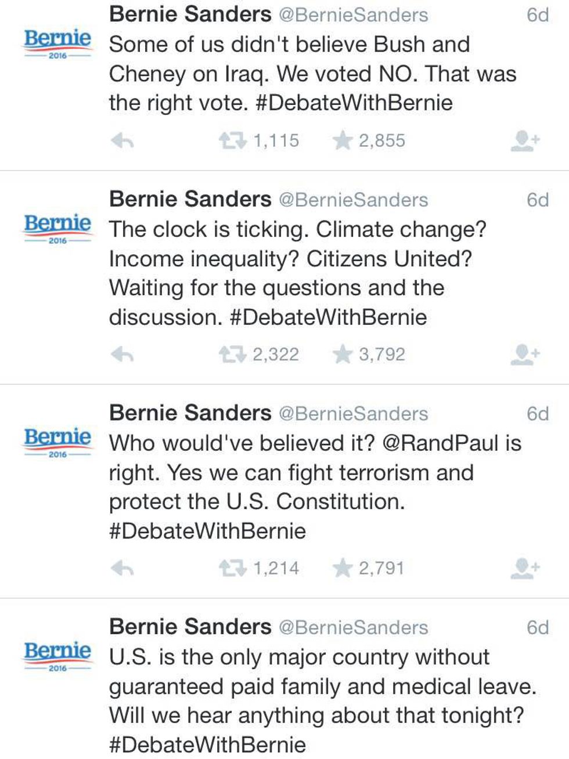569x759 pixels.
Task: Tap Bernie 2016 avatar on first tweet
Action: [x=57, y=43]
